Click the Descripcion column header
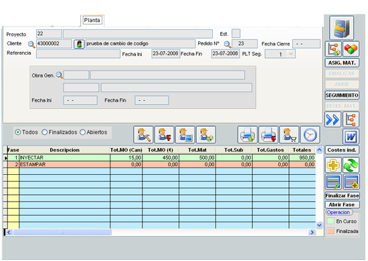This screenshot has width=368, height=261. click(x=64, y=150)
